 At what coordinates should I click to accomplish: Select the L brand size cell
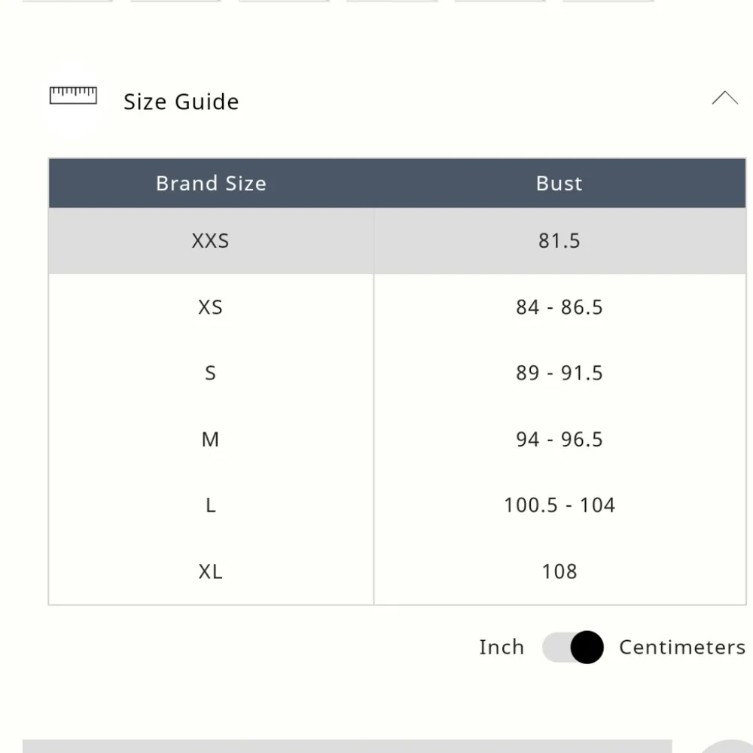point(211,505)
